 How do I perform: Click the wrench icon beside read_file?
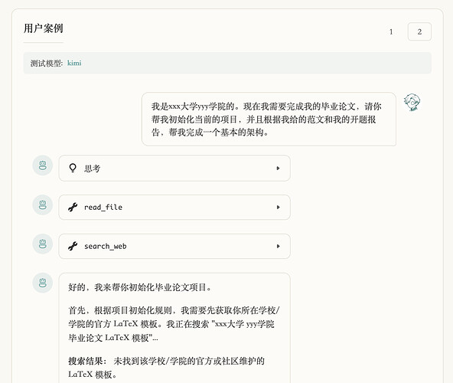pyautogui.click(x=73, y=207)
